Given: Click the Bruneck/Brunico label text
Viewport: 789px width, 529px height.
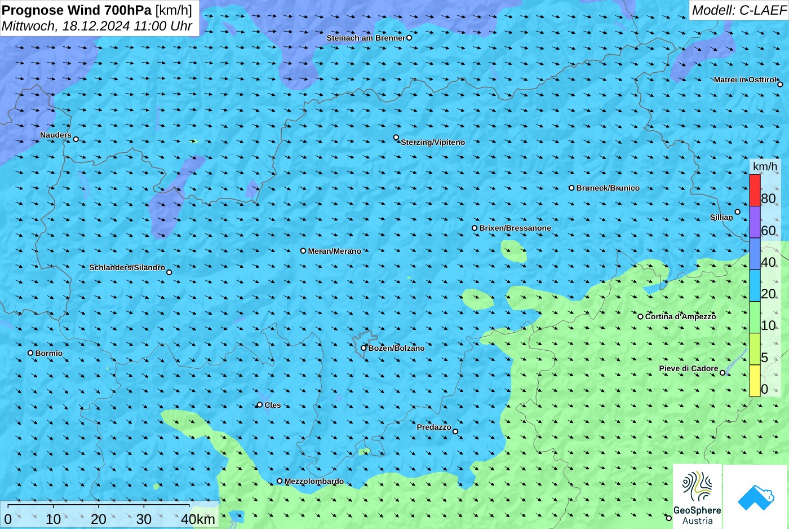Looking at the screenshot, I should pos(608,188).
